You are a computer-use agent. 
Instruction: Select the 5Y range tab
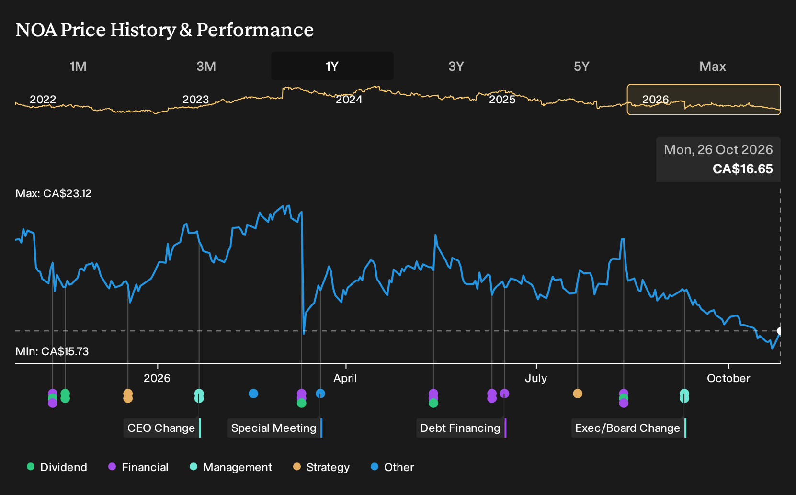581,66
